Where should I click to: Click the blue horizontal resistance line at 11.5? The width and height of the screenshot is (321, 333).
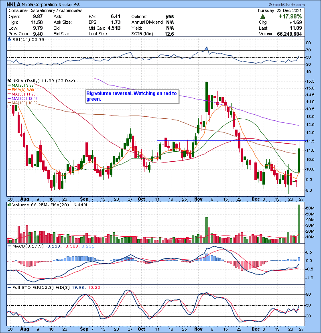point(231,141)
